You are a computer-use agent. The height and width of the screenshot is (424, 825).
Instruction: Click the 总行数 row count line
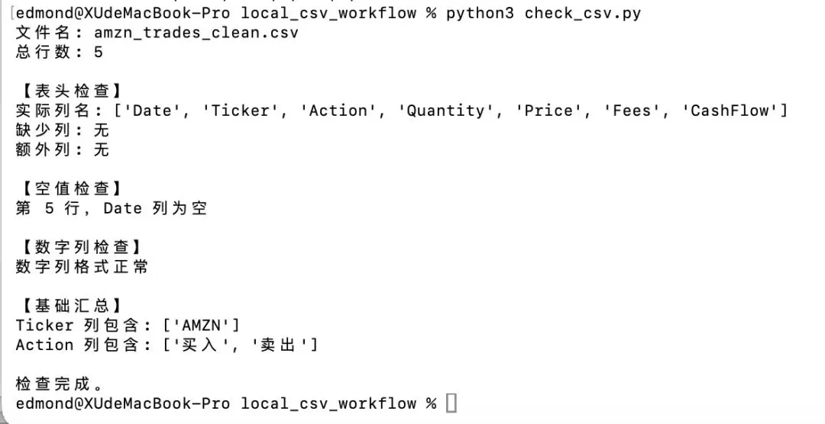(x=59, y=52)
